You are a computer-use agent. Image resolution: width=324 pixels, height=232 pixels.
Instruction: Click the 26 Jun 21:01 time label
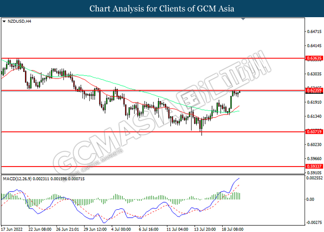[x=68, y=229]
